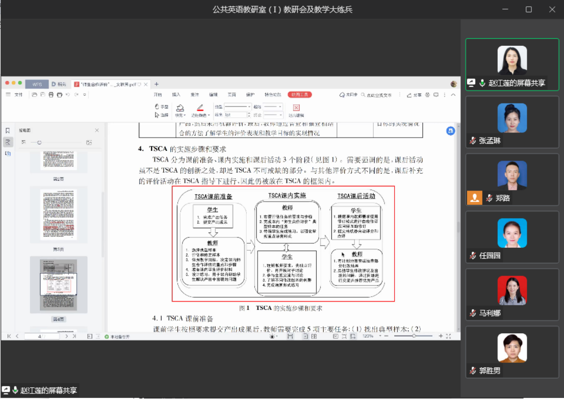Screen dimensions: 564x399
Task: Open the 插入 ribbon tab
Action: click(x=176, y=95)
